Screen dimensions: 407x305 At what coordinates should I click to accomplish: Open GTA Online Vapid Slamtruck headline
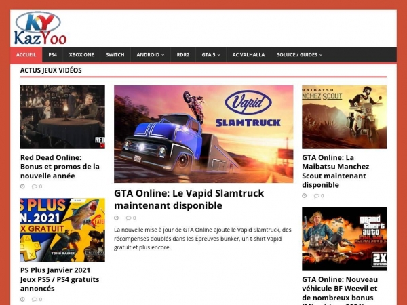[189, 199]
